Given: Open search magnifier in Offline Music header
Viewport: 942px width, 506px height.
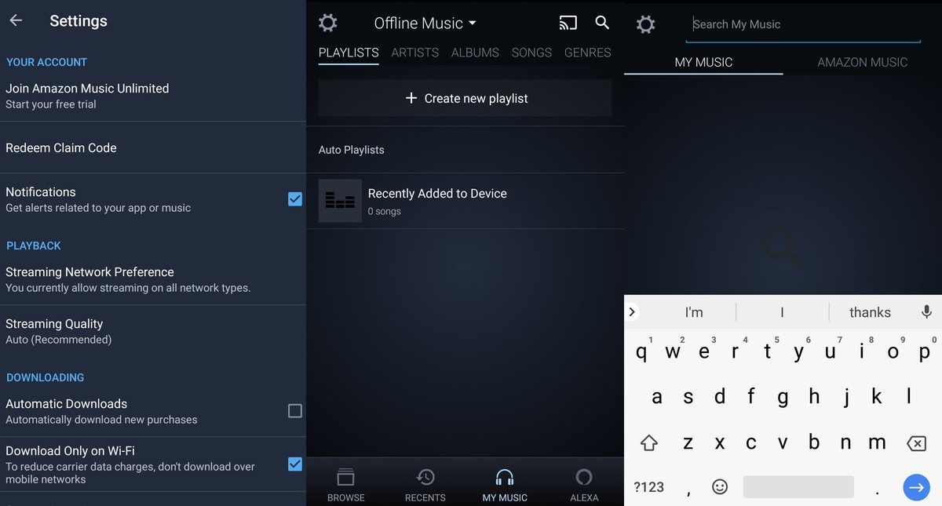Looking at the screenshot, I should coord(602,23).
